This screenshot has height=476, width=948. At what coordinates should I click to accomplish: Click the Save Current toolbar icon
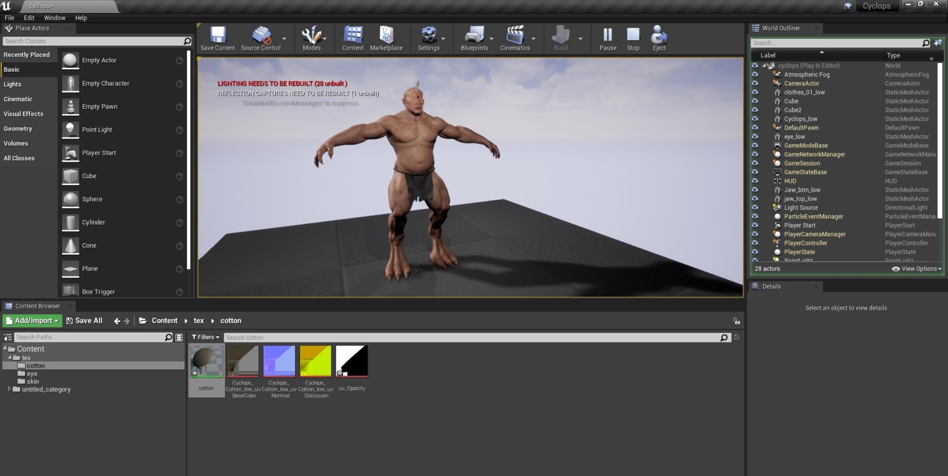[218, 38]
